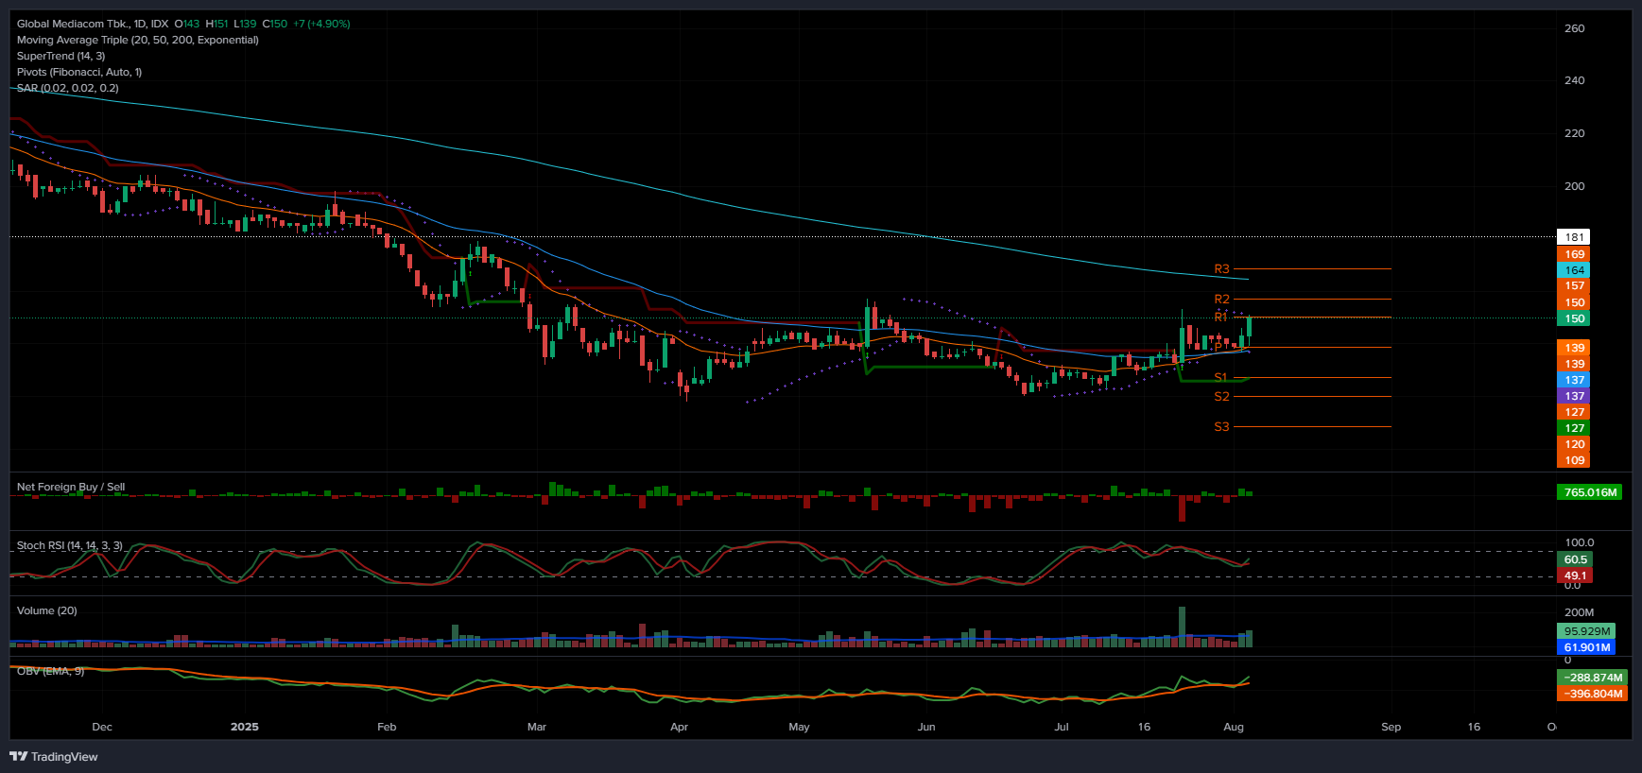Click the purple 137 SAR price label

point(1574,396)
